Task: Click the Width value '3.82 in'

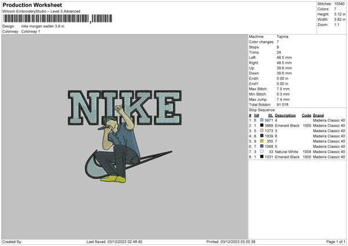Action: (x=339, y=20)
